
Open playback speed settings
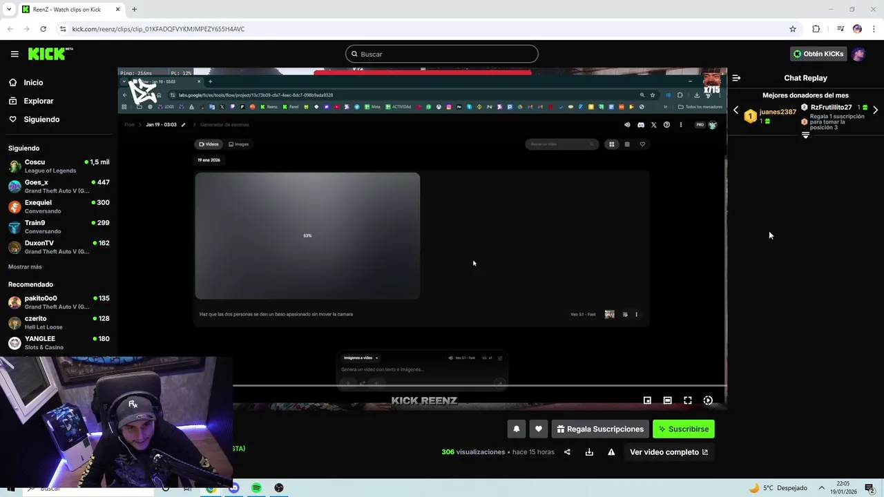(708, 400)
